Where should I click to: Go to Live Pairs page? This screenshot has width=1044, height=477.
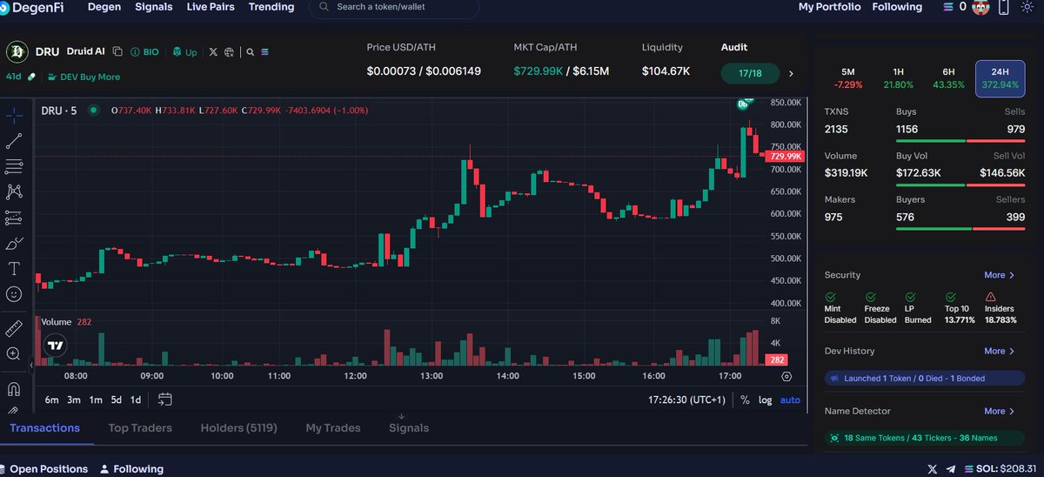[x=211, y=7]
